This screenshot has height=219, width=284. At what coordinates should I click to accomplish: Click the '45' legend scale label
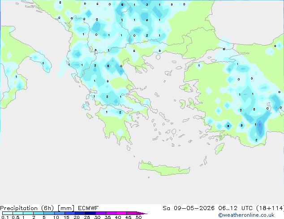tap(128, 217)
